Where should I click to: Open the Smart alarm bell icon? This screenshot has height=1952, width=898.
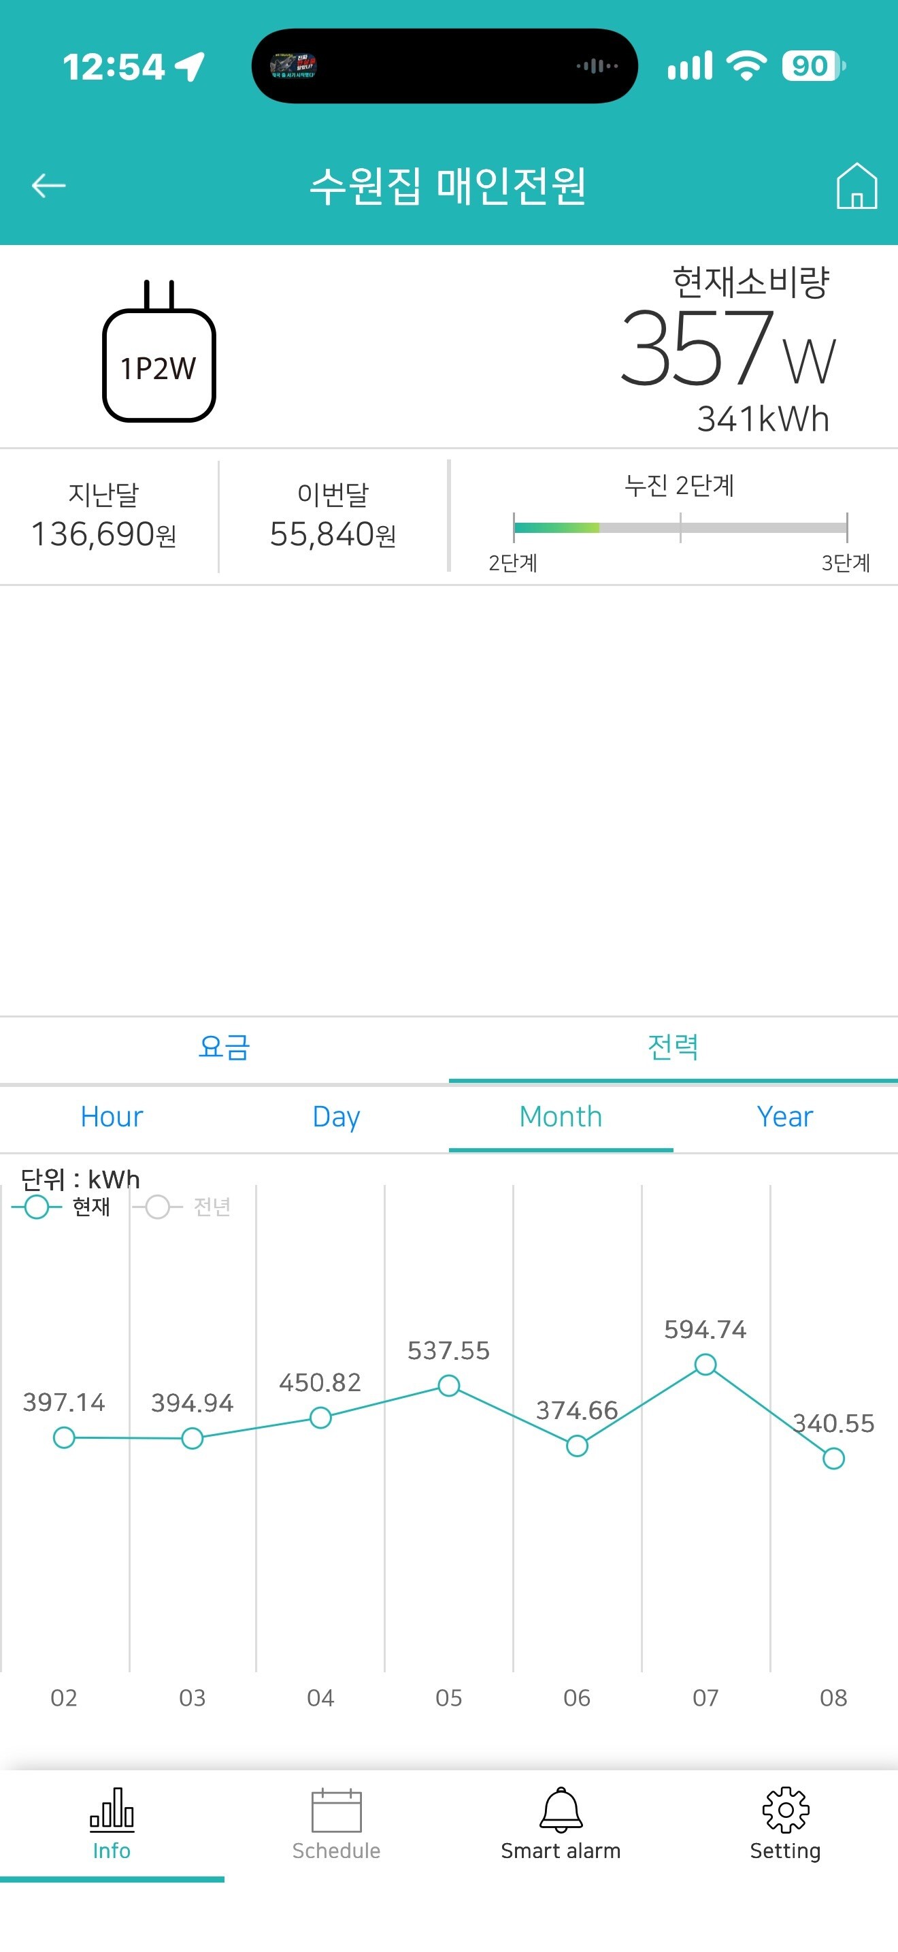tap(561, 1810)
